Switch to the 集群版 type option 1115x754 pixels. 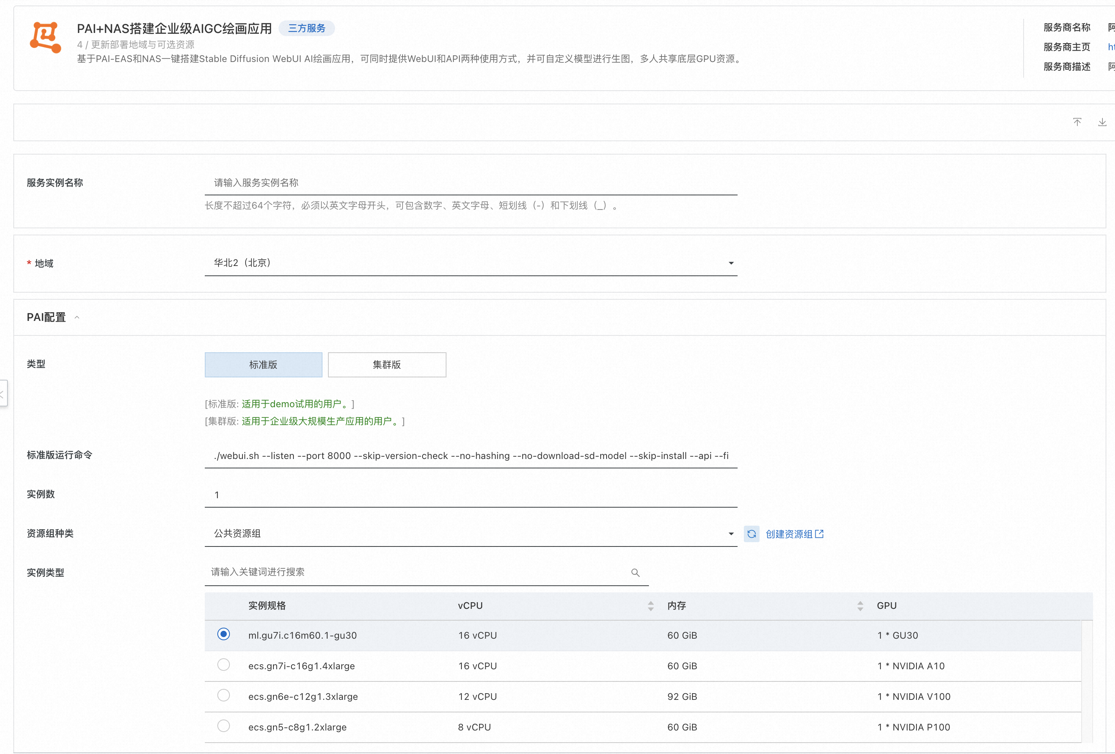point(387,365)
